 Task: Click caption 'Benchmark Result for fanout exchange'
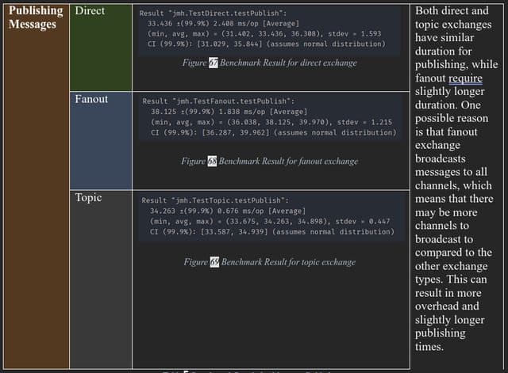288,161
